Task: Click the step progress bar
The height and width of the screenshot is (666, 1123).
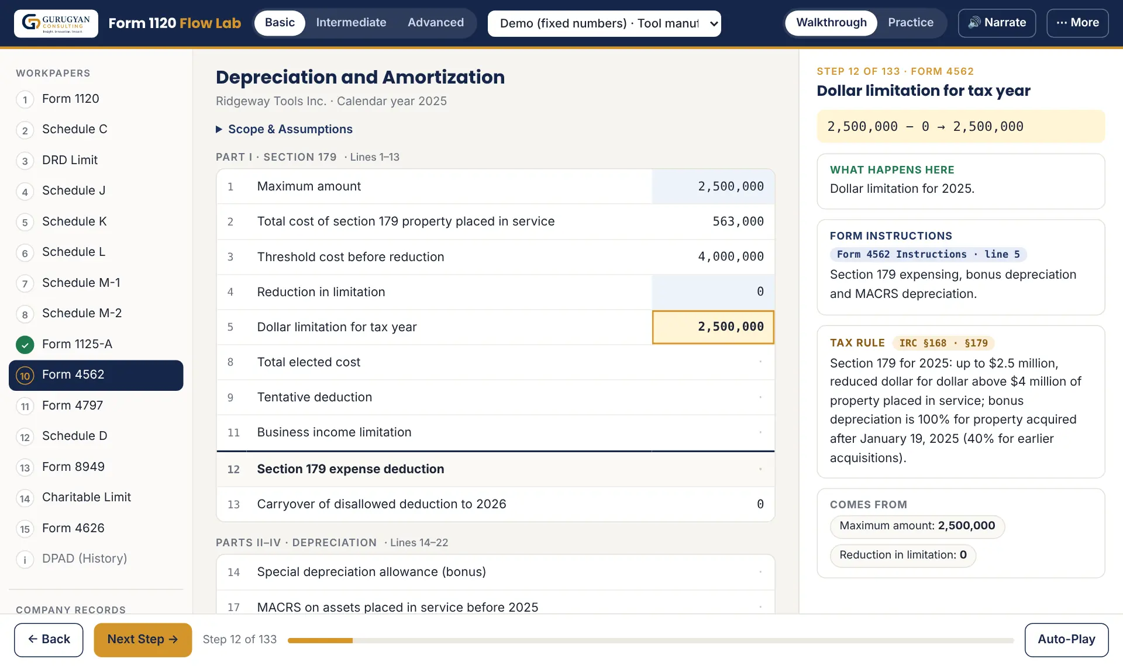Action: (x=650, y=640)
